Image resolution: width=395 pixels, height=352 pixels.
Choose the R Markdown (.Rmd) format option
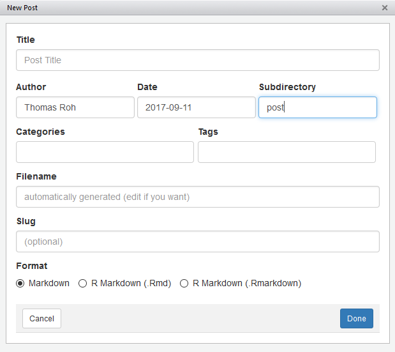coord(82,283)
